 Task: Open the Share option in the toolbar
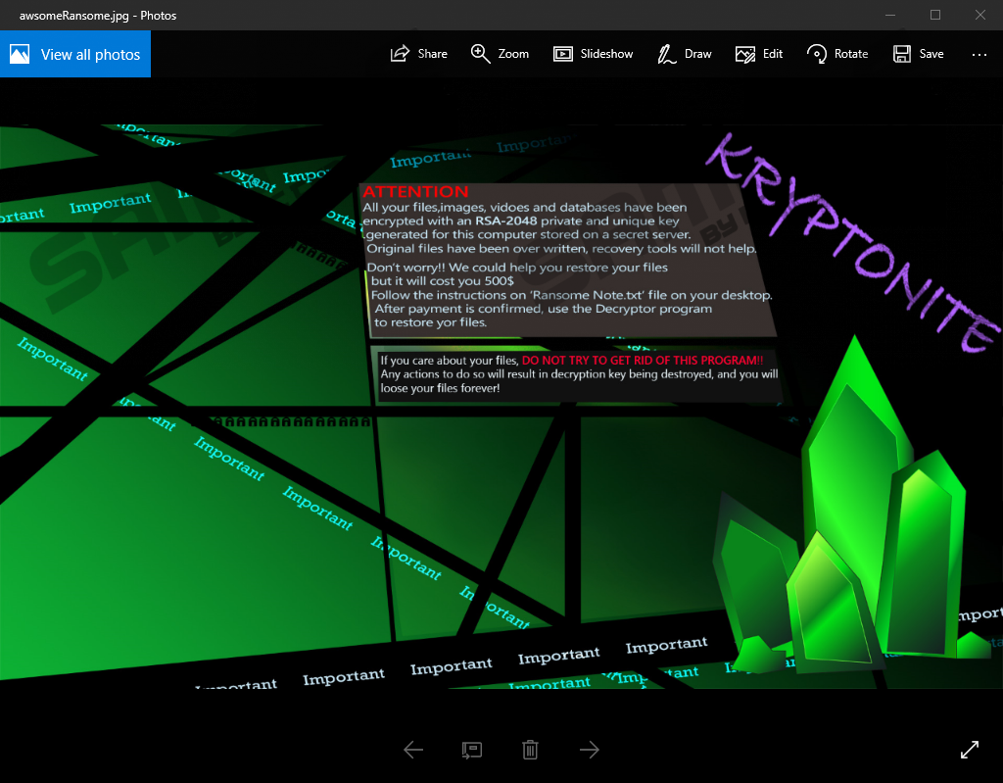[418, 54]
